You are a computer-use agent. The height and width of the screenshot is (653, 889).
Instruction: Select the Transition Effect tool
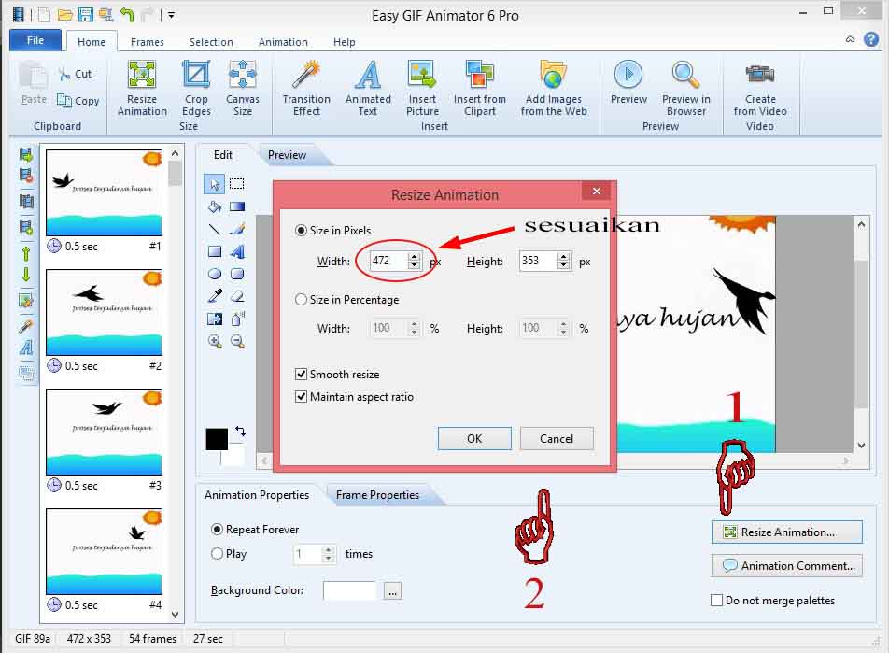(x=305, y=89)
